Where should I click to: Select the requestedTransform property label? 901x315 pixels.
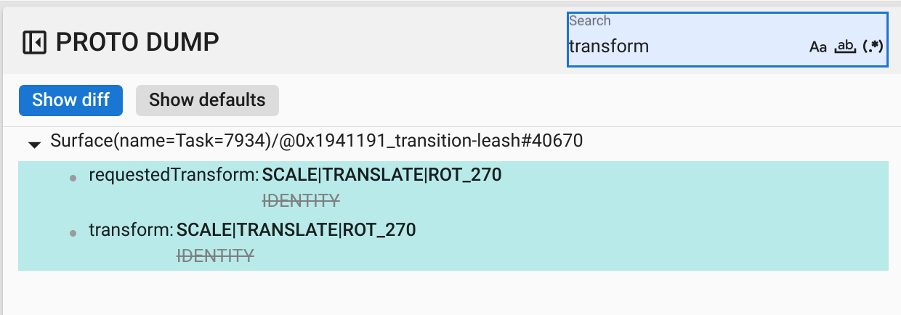point(173,175)
